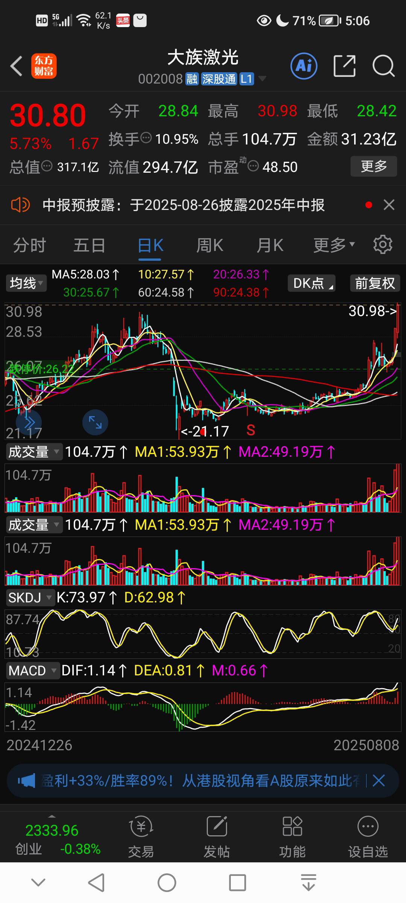Open the 从港股视角看A股 promo link
Viewport: 406px width, 903px height.
tap(271, 781)
